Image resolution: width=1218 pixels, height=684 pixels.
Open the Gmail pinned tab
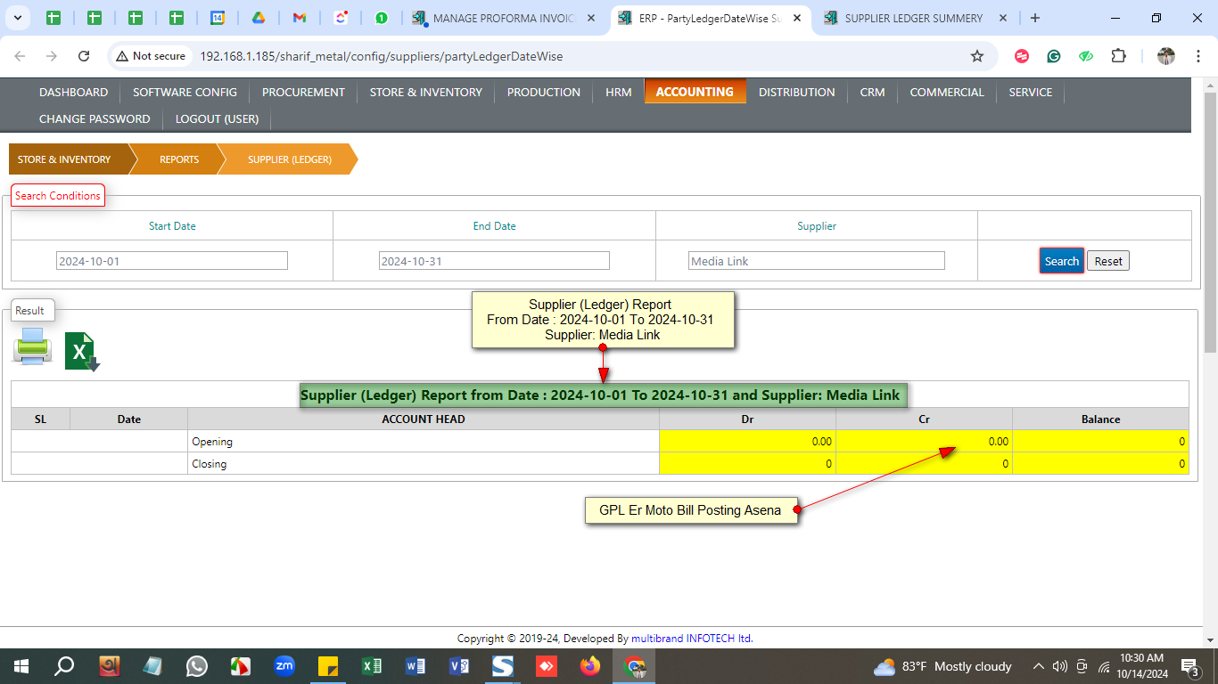click(x=300, y=18)
